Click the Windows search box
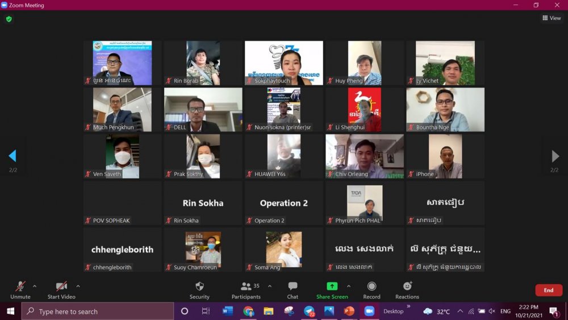 [x=98, y=311]
